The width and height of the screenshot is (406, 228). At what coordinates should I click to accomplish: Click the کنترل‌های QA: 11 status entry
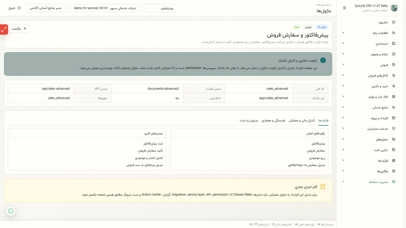click(259, 224)
